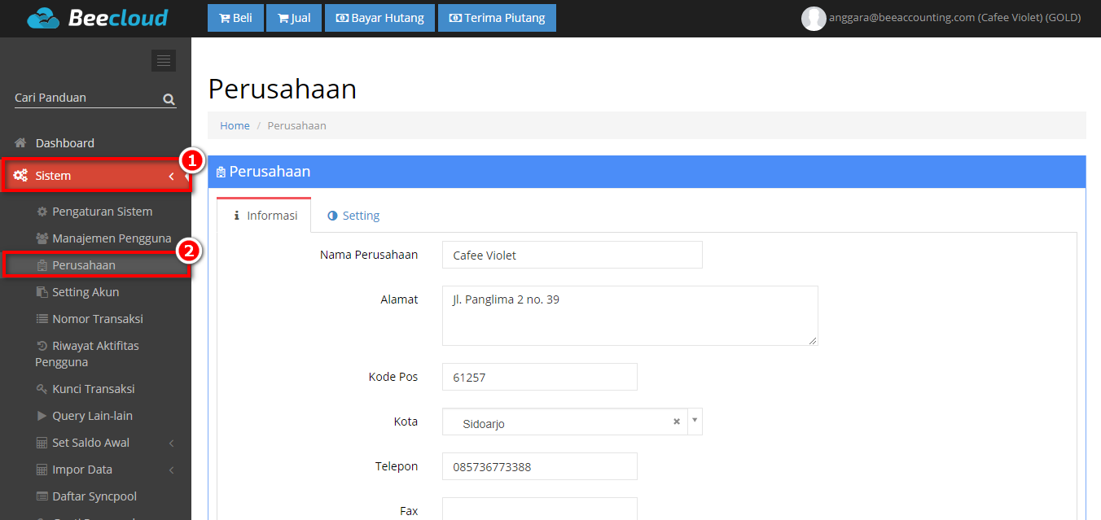Click the Setting Akun copy icon

42,292
